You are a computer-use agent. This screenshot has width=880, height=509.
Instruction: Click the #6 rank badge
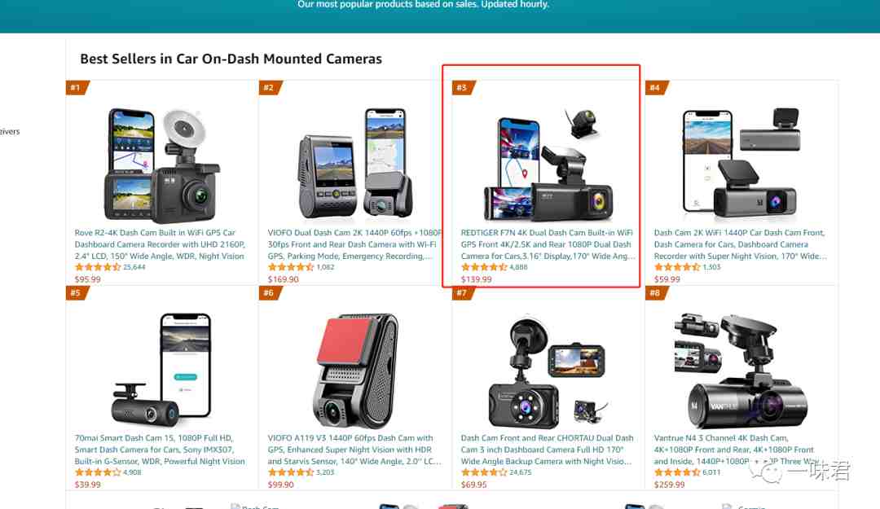[x=270, y=293]
